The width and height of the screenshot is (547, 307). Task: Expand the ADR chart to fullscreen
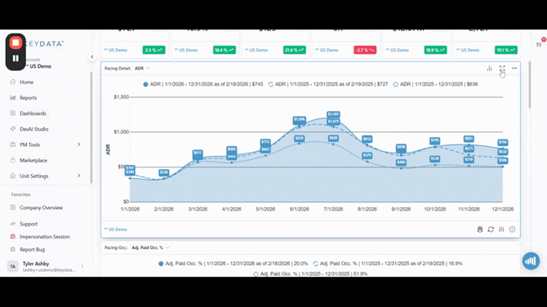502,69
